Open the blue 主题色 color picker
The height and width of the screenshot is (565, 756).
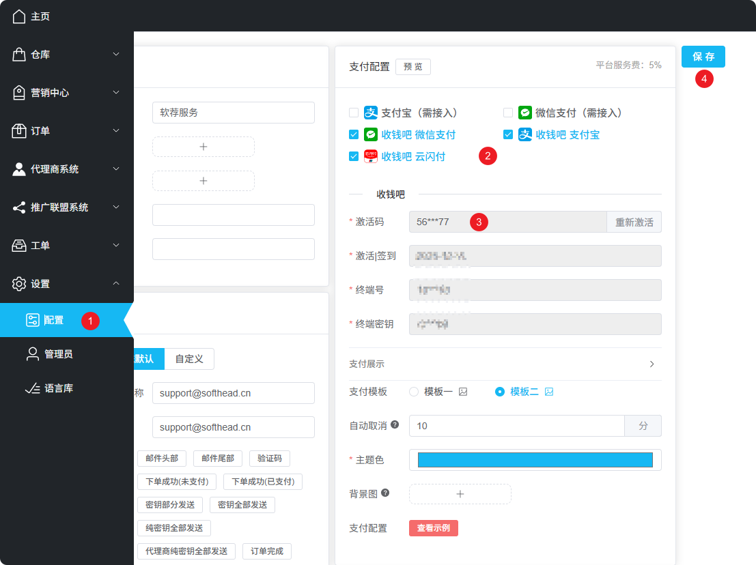tap(535, 460)
